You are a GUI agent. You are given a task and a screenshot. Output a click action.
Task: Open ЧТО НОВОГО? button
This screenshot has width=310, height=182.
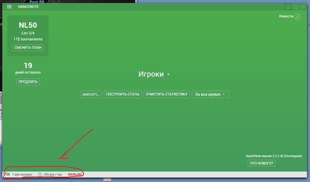[x=261, y=163]
